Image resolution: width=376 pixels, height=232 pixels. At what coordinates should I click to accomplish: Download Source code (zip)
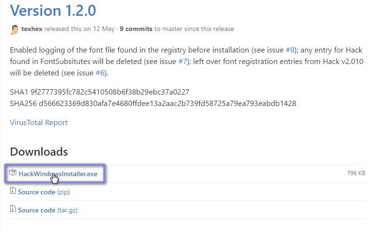[44, 192]
